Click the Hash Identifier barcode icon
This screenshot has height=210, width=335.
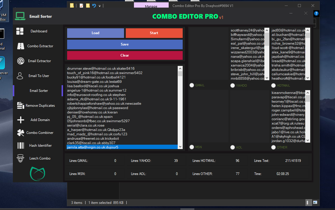pos(20,146)
